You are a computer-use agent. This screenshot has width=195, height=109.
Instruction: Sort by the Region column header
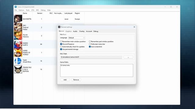77,13
